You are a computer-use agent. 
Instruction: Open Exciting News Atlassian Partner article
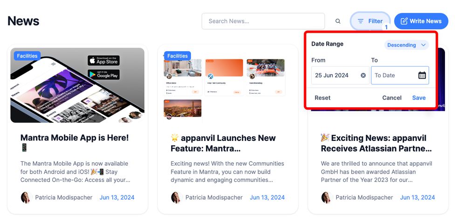pos(376,143)
